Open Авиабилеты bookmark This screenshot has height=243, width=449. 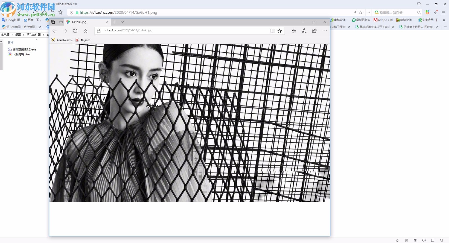click(x=62, y=40)
